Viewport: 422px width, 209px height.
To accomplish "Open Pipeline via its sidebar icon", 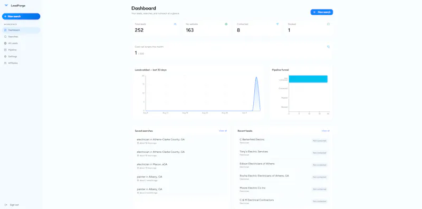I will pyautogui.click(x=5, y=50).
